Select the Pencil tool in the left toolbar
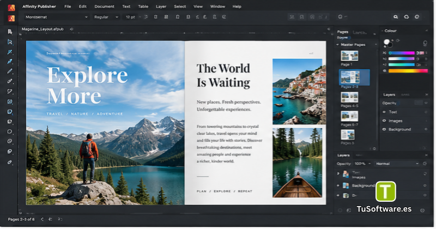Viewport: 436px width, 229px height. click(10, 71)
